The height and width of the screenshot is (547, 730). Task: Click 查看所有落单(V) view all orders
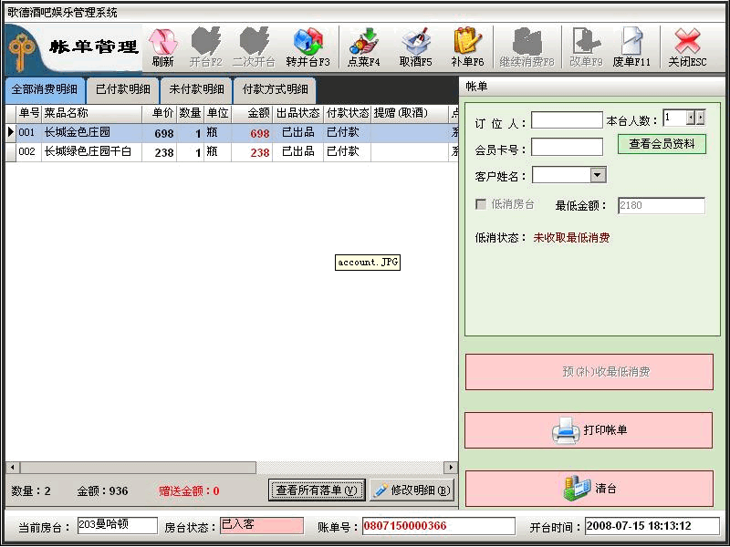tap(316, 490)
